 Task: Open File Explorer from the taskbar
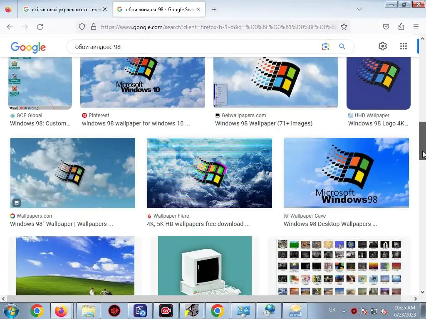click(89, 311)
